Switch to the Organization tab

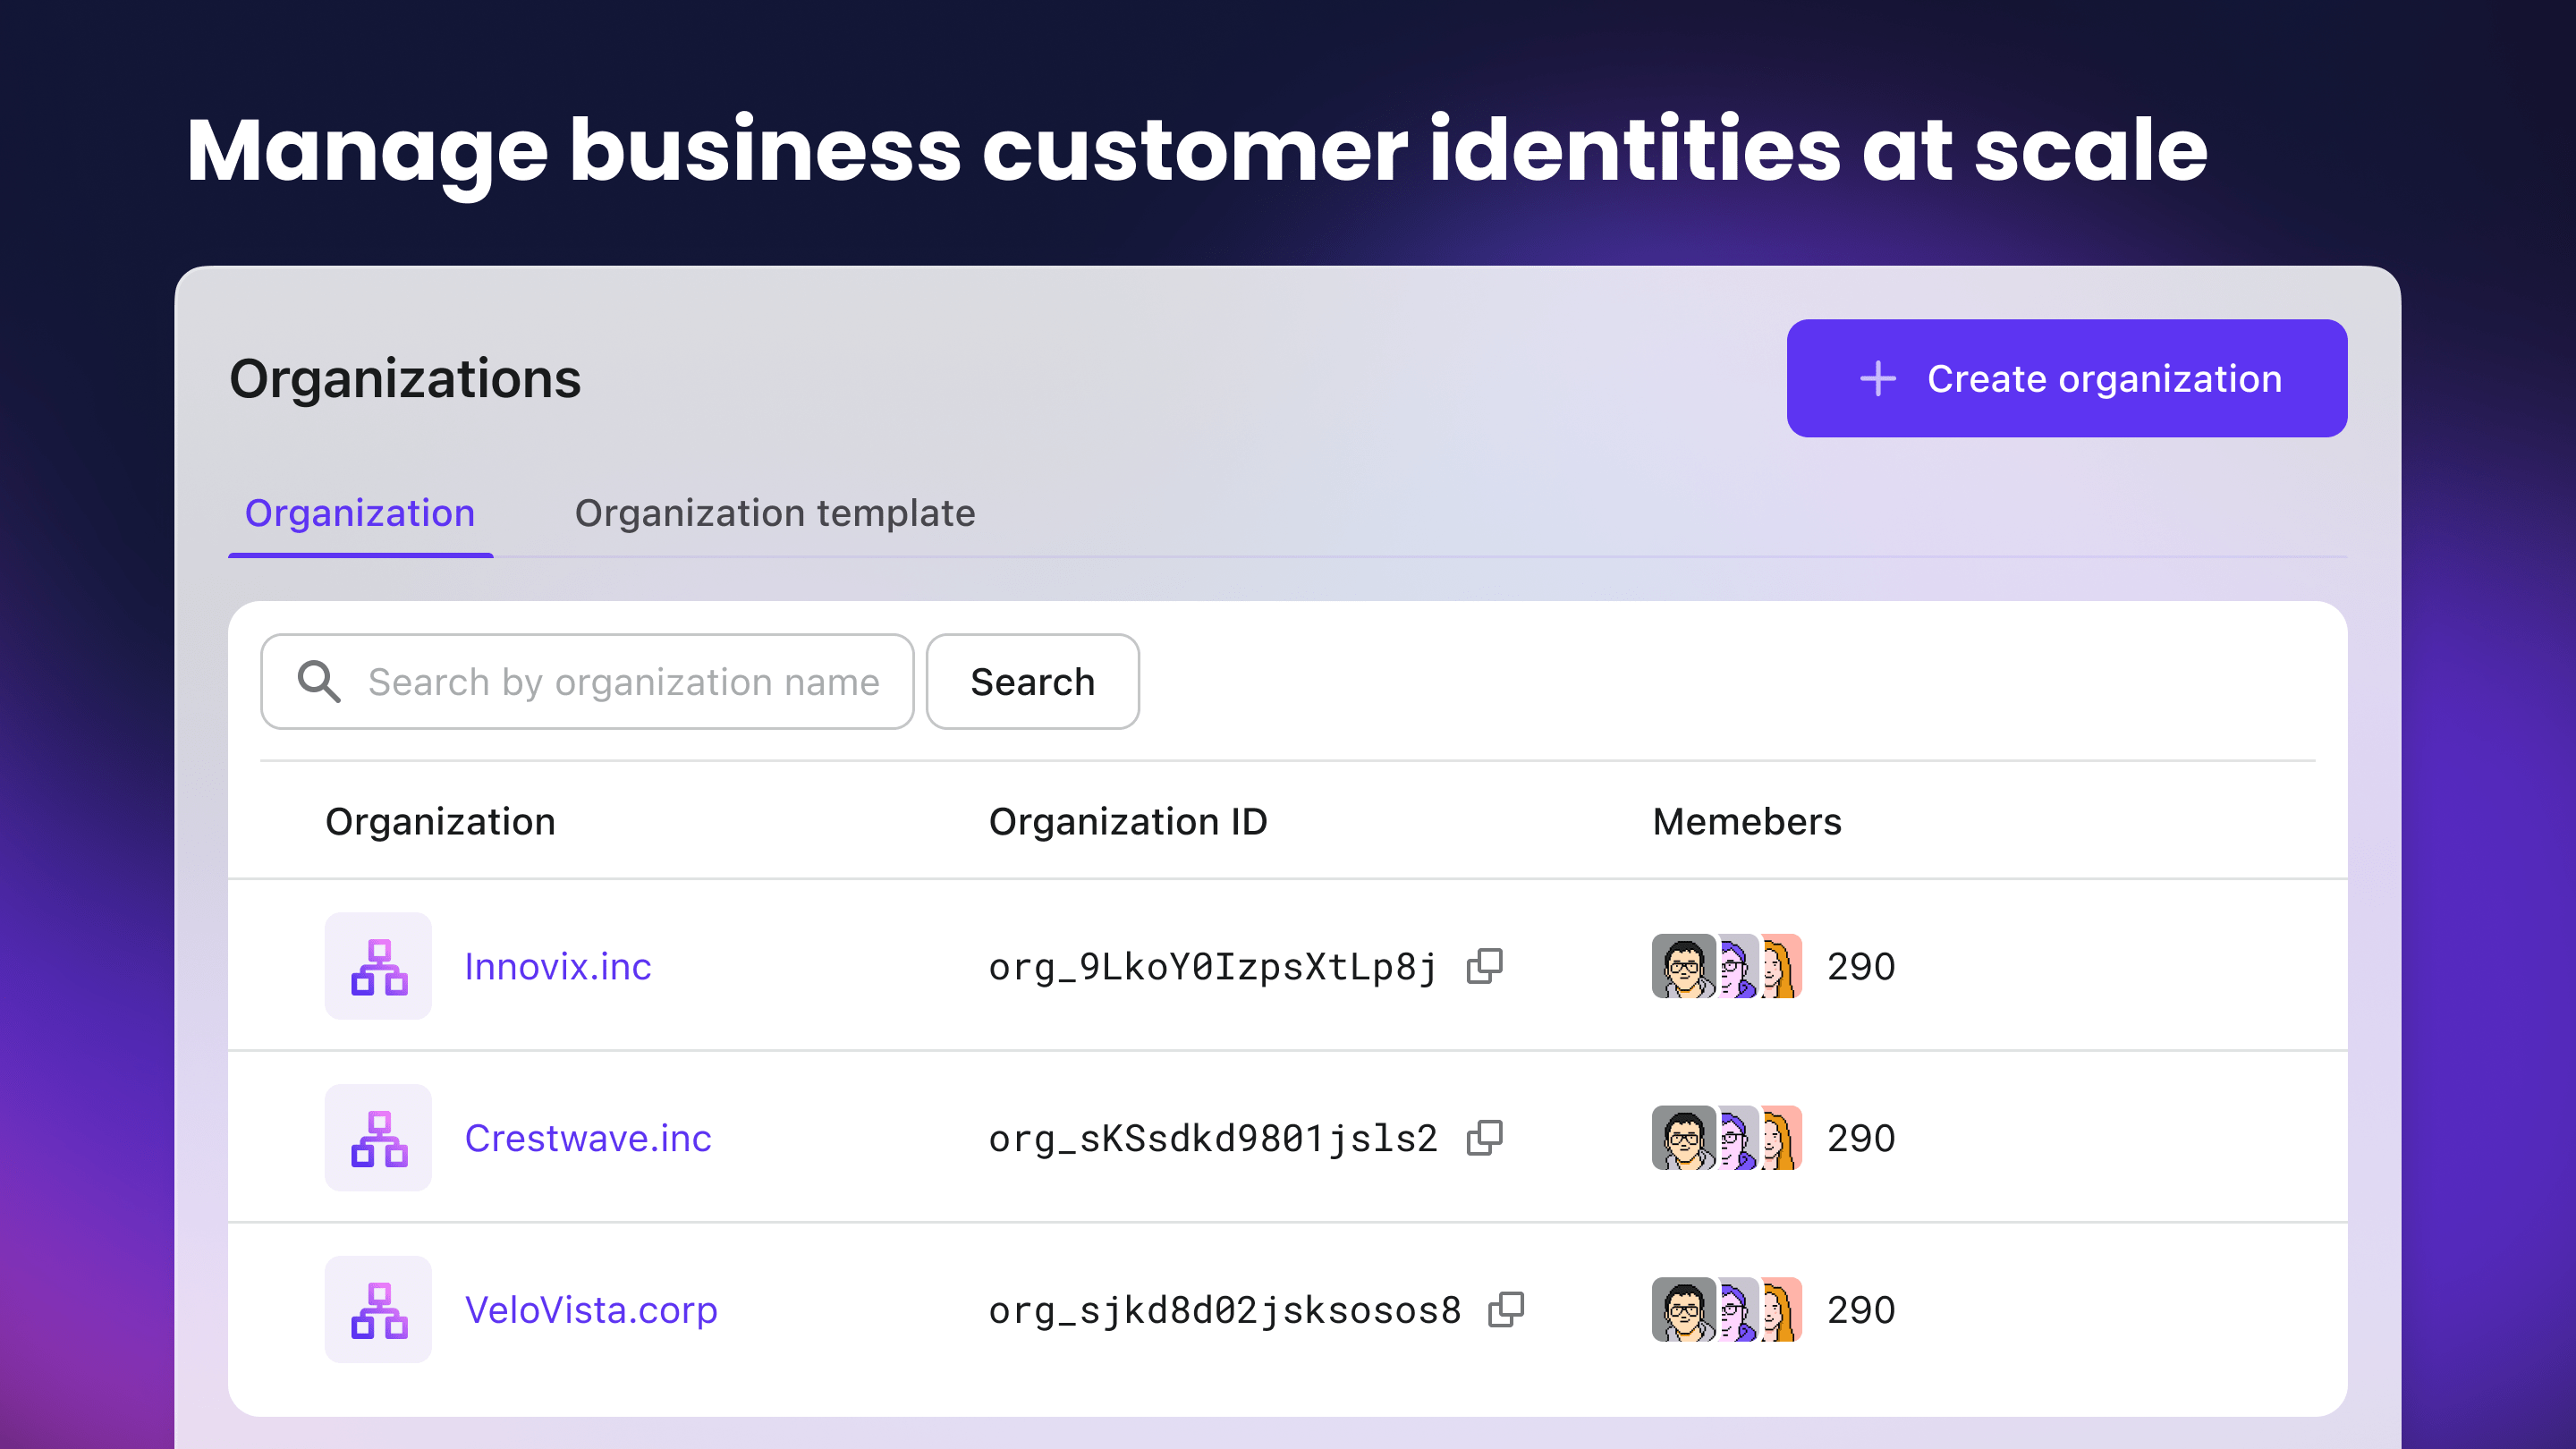pos(360,513)
